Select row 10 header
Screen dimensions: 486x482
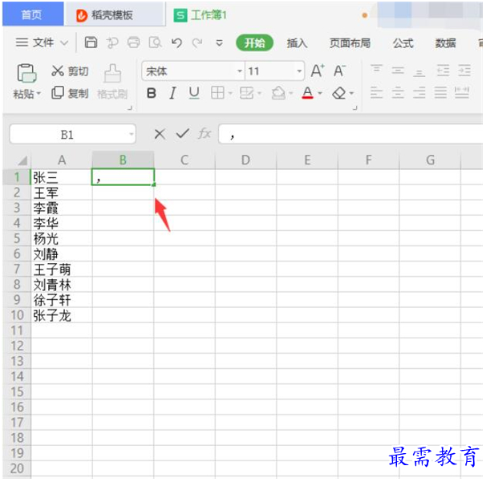pyautogui.click(x=17, y=315)
